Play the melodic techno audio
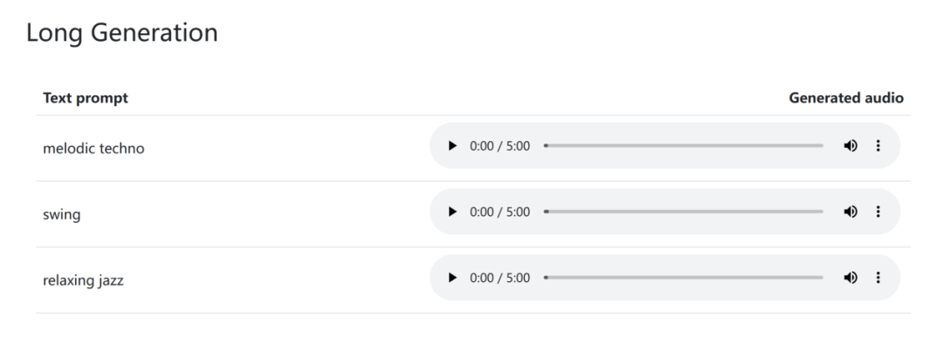Screen dimensions: 943x337 click(453, 145)
